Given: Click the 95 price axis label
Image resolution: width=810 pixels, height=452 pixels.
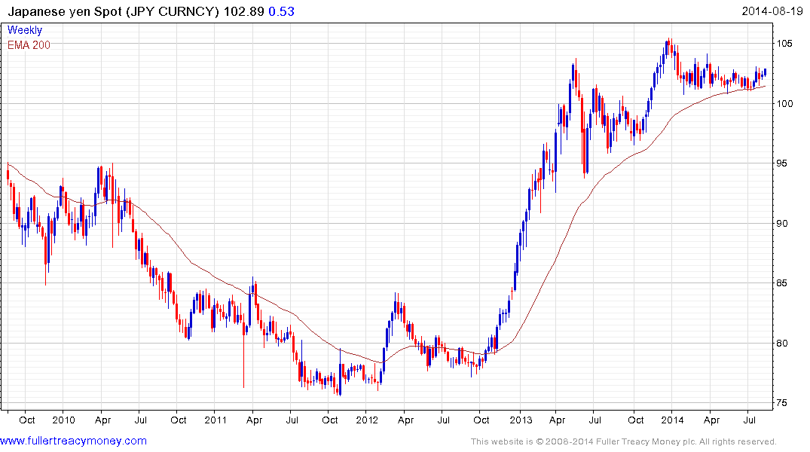Looking at the screenshot, I should (x=783, y=163).
